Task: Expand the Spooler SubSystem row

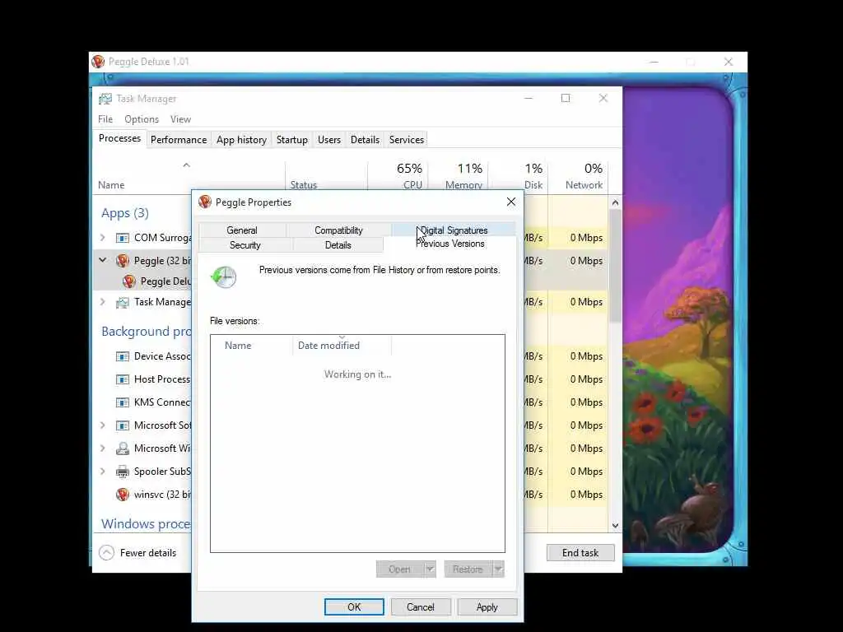Action: pos(103,472)
